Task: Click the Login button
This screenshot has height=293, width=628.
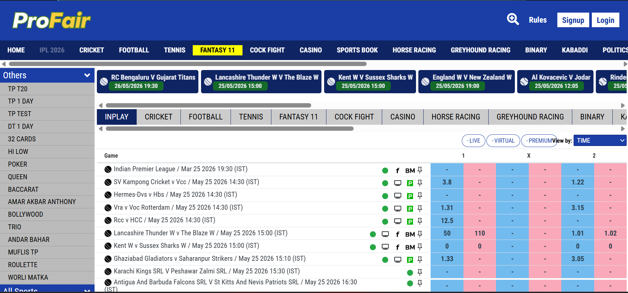Action: coord(605,20)
